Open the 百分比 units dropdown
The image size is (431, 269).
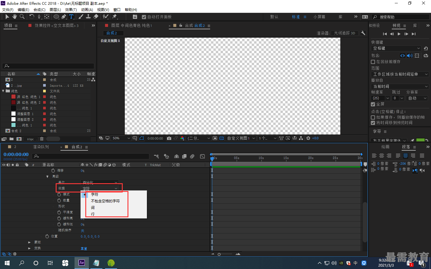tap(100, 182)
